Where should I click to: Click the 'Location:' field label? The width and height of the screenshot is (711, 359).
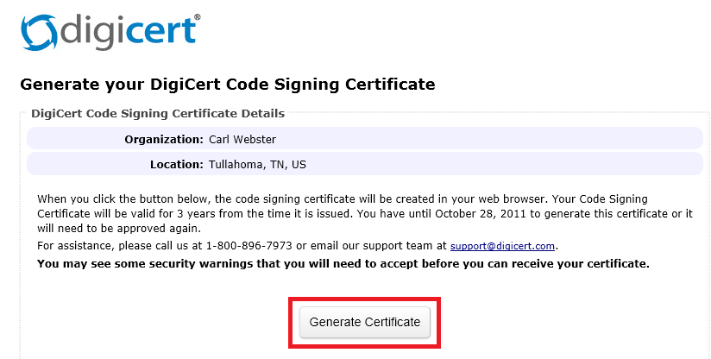pyautogui.click(x=176, y=164)
